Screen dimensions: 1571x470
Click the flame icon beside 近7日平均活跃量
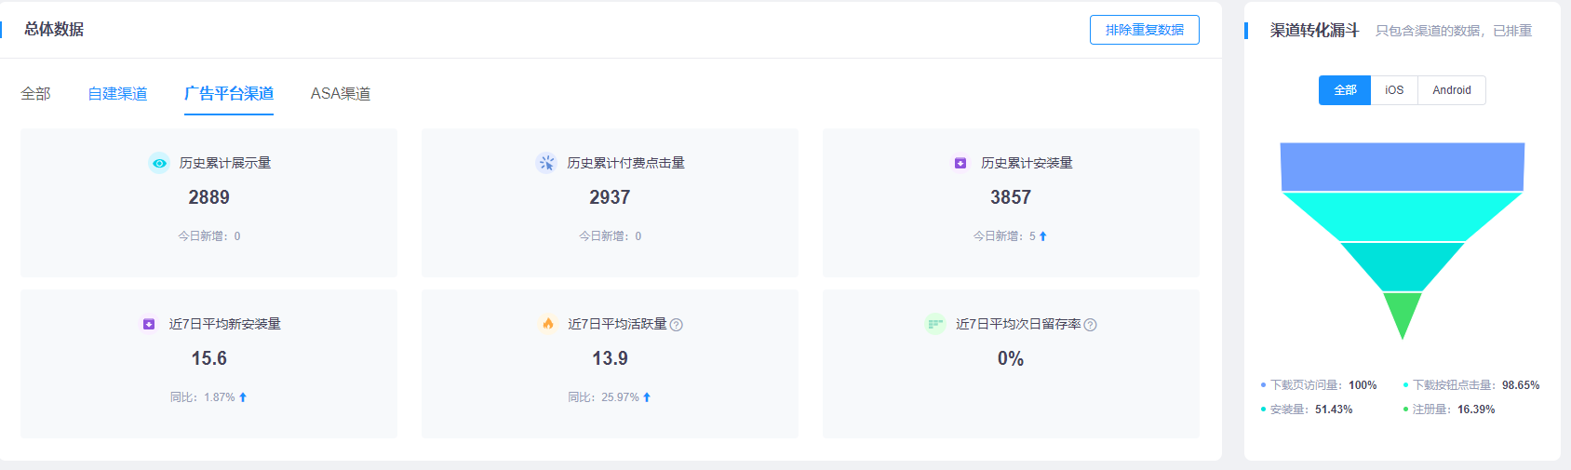point(547,324)
